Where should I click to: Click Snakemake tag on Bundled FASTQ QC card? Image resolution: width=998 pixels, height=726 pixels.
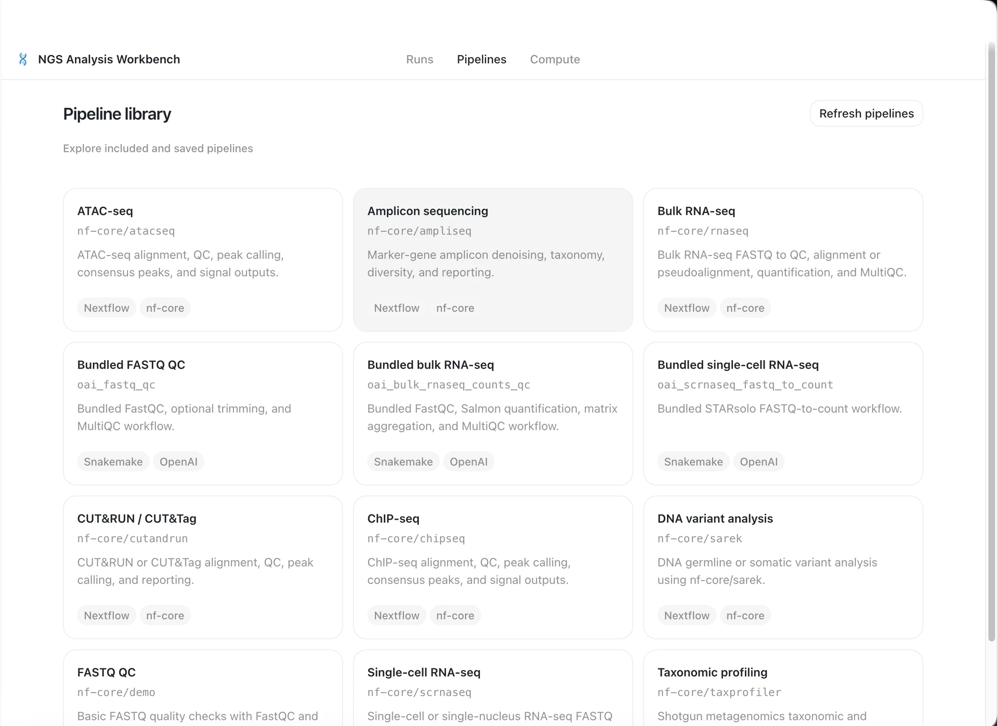coord(113,461)
